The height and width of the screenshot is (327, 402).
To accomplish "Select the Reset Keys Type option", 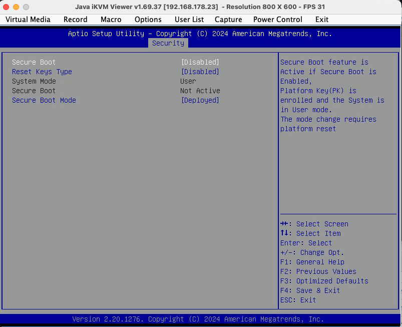I will pos(42,72).
